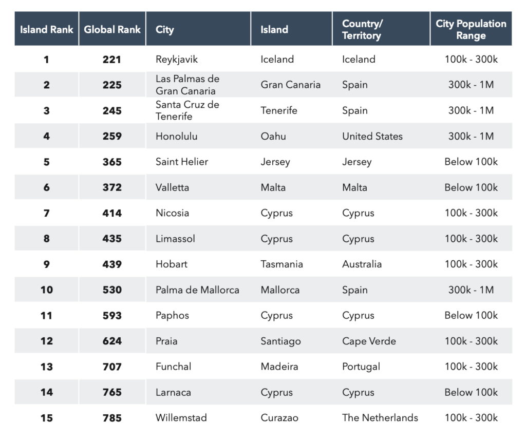Click the Paphos city cell

pyautogui.click(x=172, y=316)
